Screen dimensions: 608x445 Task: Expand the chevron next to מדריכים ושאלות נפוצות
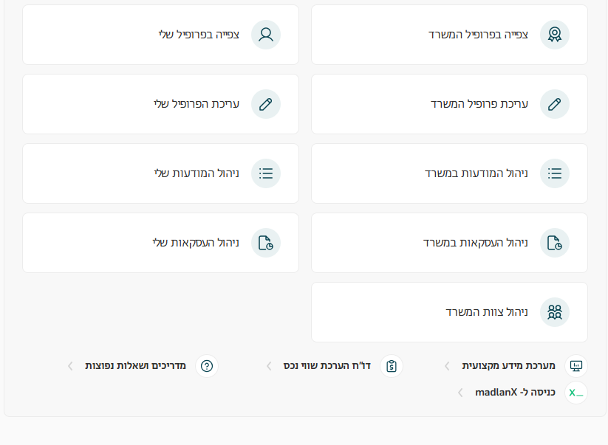point(70,366)
